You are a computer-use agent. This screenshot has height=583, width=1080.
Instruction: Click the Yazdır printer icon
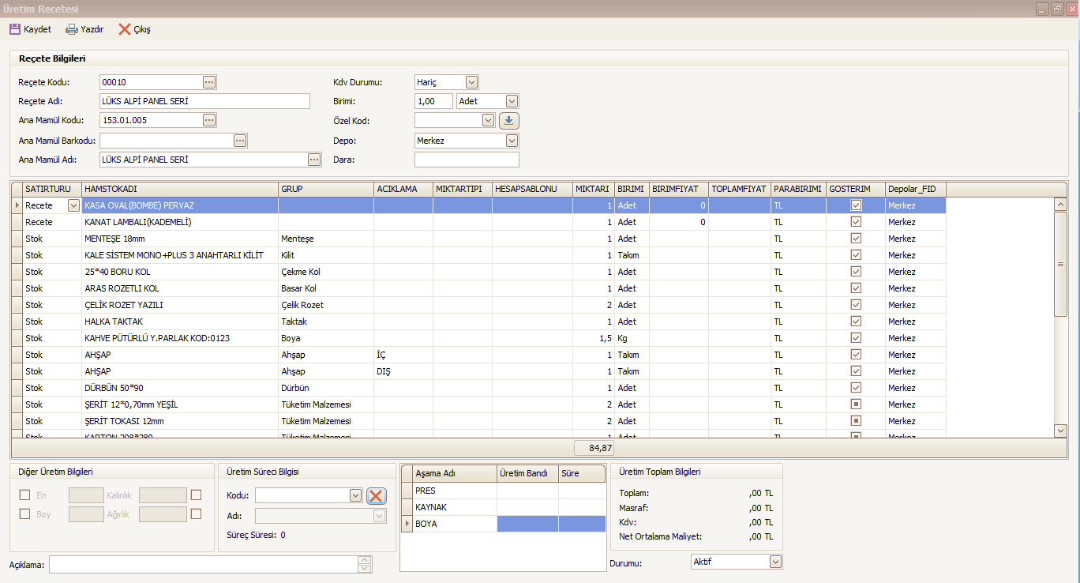coord(72,29)
